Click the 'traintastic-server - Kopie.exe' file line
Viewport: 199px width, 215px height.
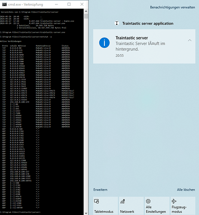click(37, 21)
